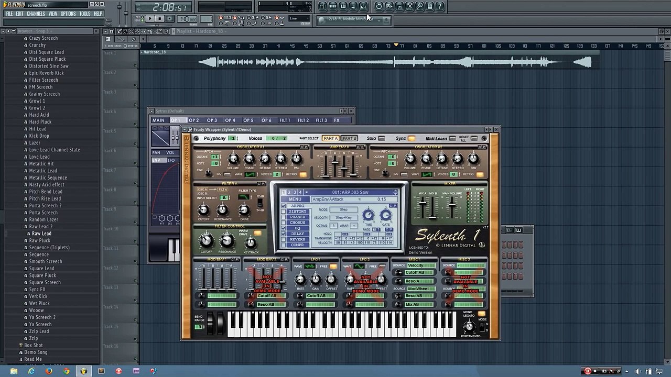This screenshot has height=377, width=671.
Task: Open the Line snap dropdown
Action: tap(299, 19)
